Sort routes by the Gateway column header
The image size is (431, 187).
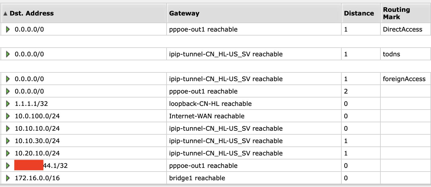184,13
